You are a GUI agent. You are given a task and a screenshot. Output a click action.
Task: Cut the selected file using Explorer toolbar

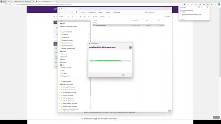click(x=68, y=17)
